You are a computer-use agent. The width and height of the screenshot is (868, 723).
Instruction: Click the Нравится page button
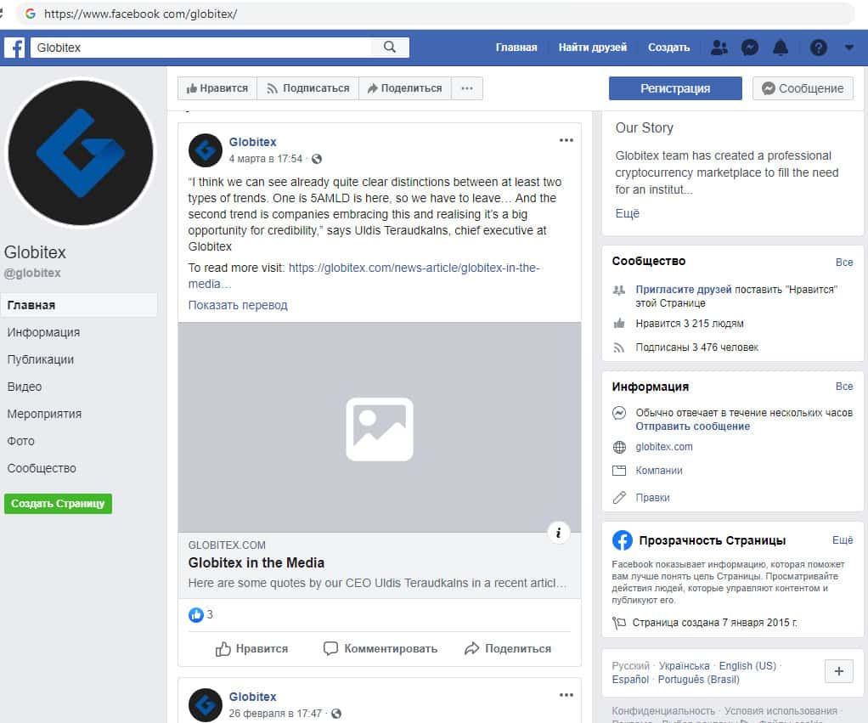pos(217,88)
